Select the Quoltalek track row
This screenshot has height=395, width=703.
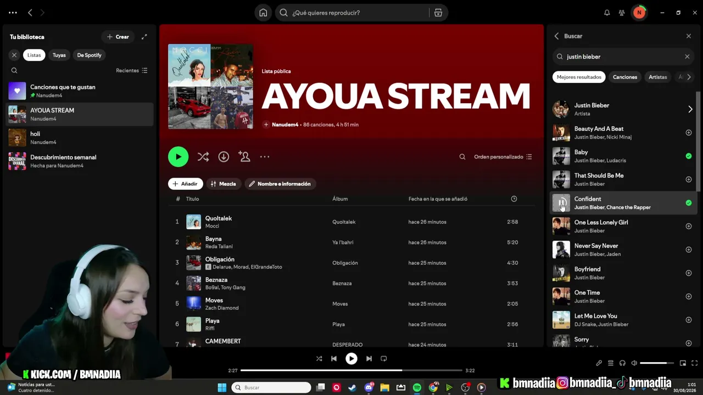tap(351, 222)
